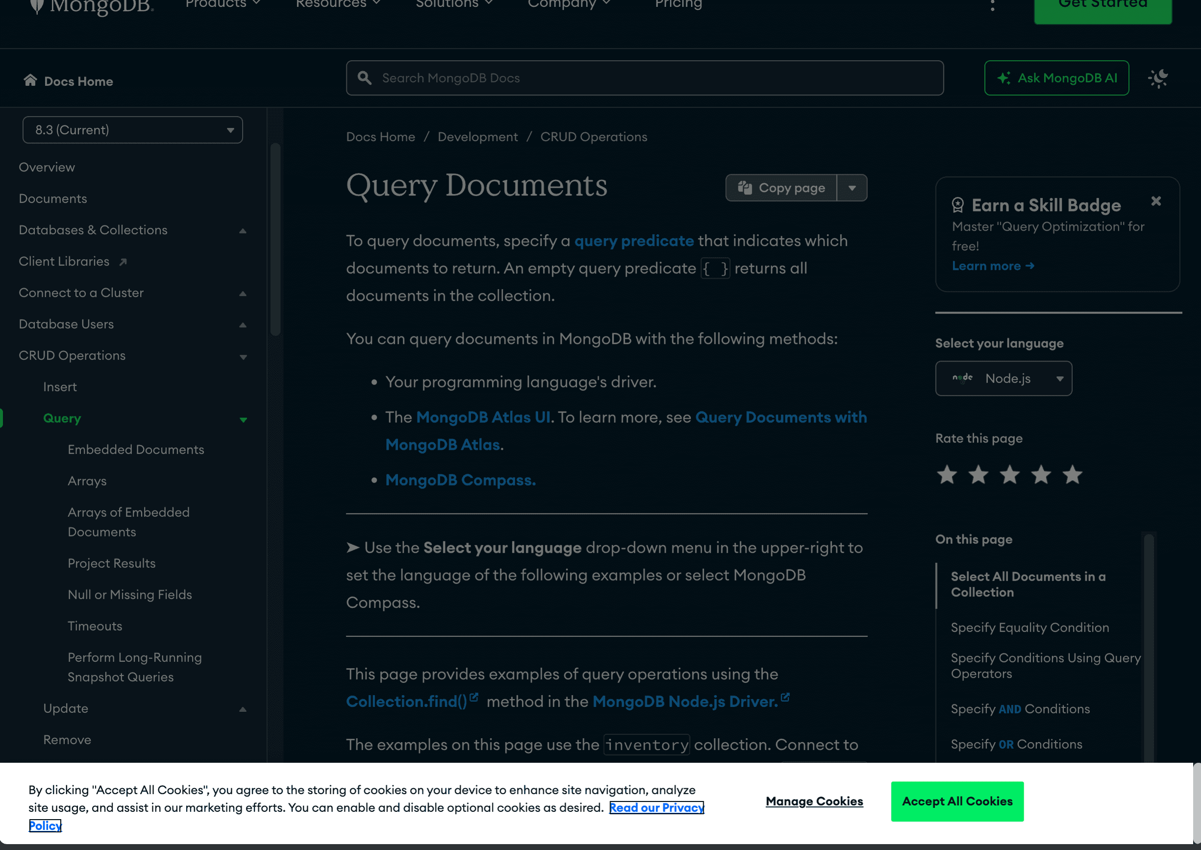Screen dimensions: 1201x850
Task: Click the On this page scrollbar
Action: pyautogui.click(x=1149, y=648)
